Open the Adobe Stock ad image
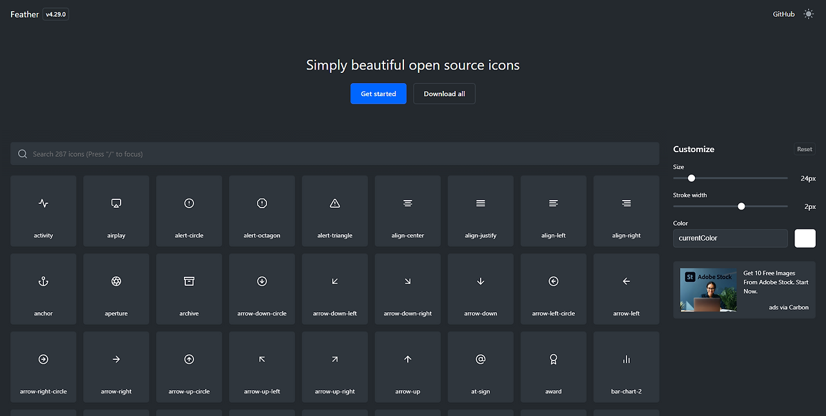The image size is (826, 416). (709, 290)
